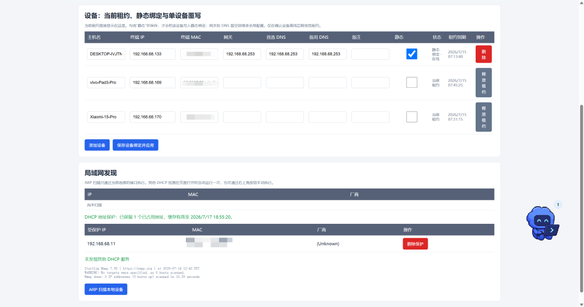
Task: Click the (Unknown) vendor cell
Action: (x=328, y=244)
